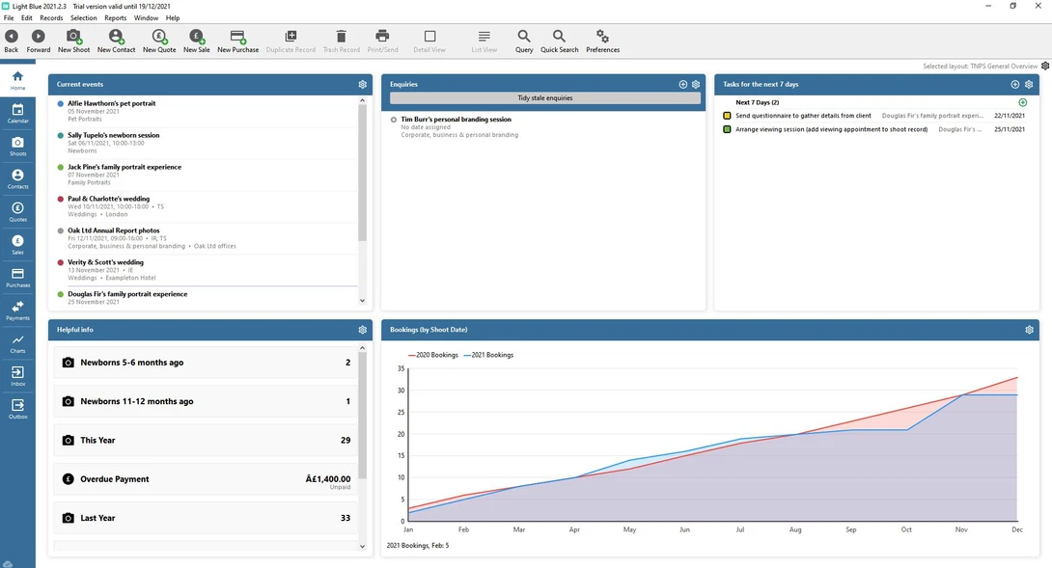This screenshot has width=1052, height=568.
Task: Open Purchases in sidebar
Action: [17, 277]
